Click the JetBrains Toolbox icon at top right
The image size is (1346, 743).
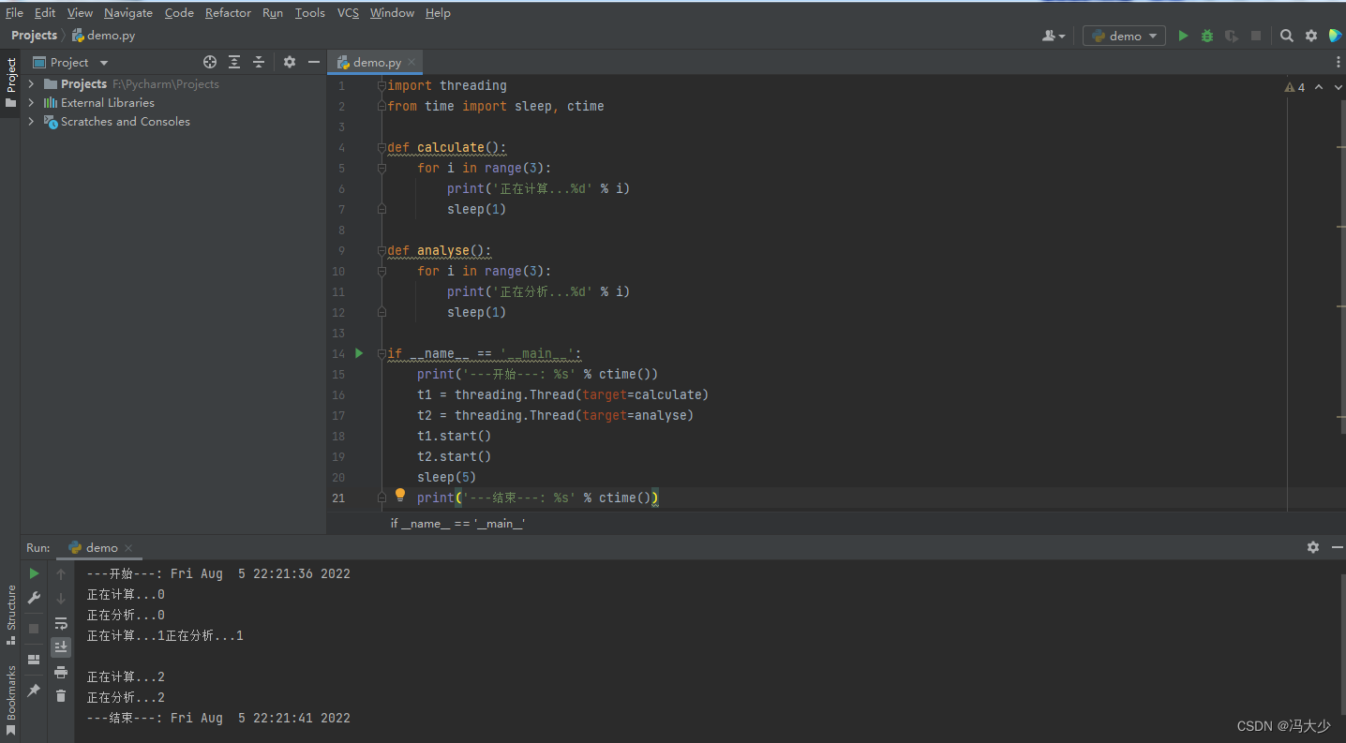click(x=1335, y=36)
